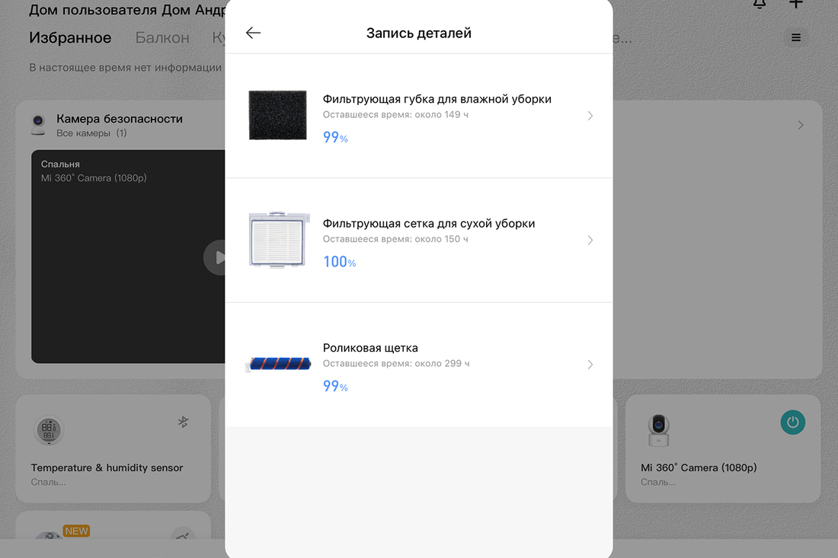Screen dimensions: 838x558
Task: Click the 100% remaining value
Action: (339, 262)
